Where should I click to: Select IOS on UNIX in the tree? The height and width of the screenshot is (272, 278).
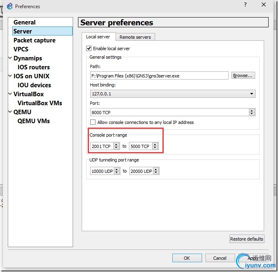coord(31,76)
